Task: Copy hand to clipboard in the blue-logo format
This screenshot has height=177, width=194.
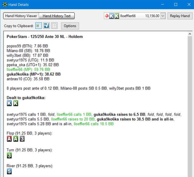Action: pyautogui.click(x=46, y=26)
